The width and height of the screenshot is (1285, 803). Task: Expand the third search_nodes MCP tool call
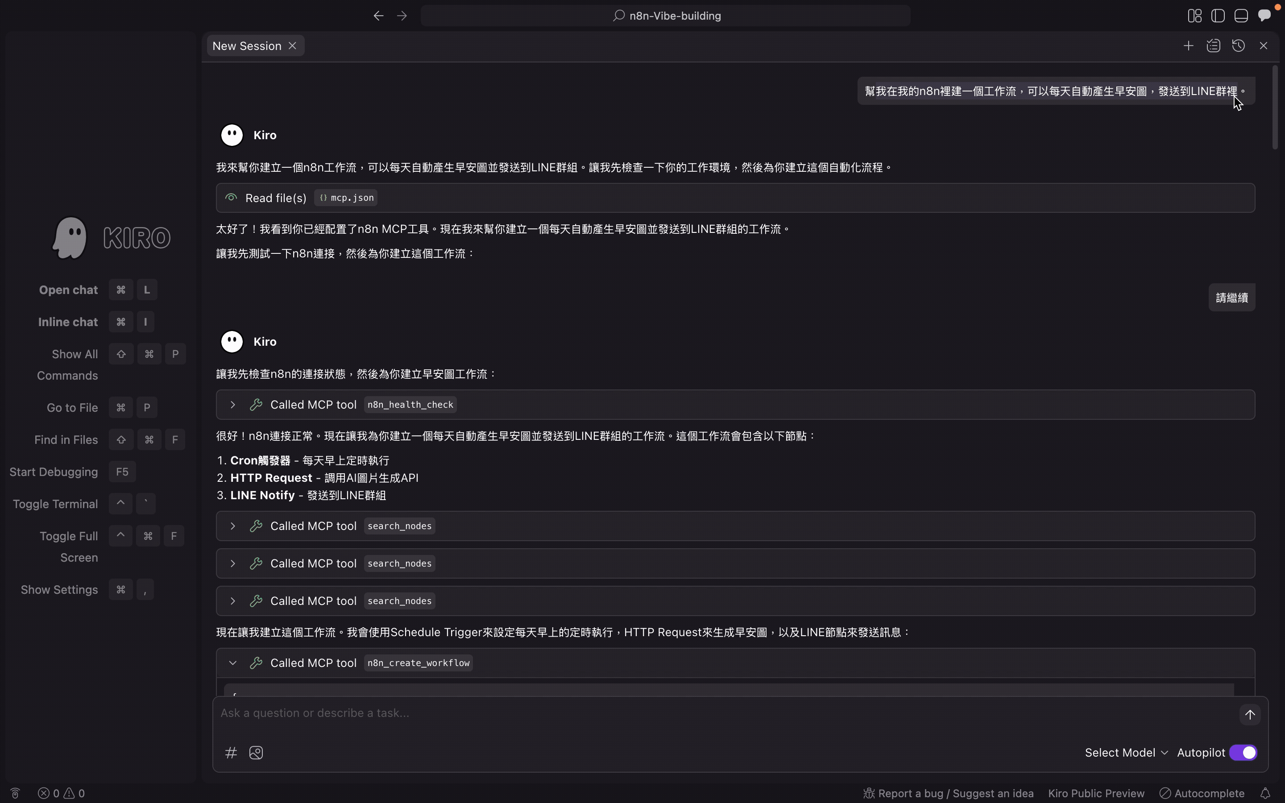tap(232, 601)
